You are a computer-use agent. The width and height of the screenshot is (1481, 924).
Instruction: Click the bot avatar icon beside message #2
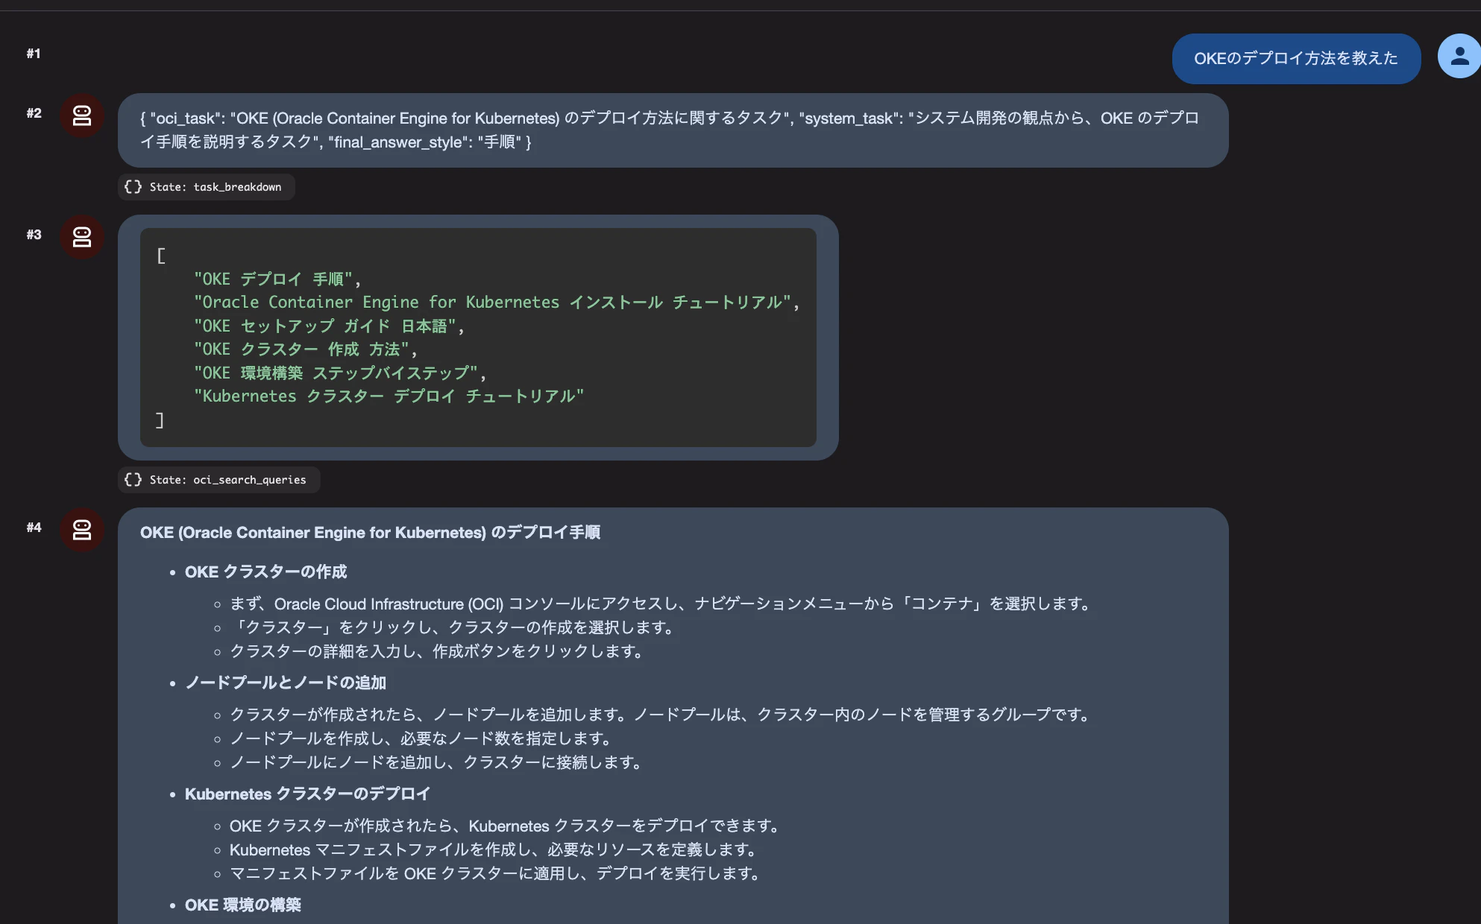[82, 115]
